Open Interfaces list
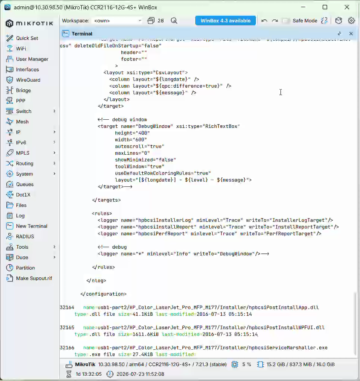The height and width of the screenshot is (381, 360). (x=27, y=69)
